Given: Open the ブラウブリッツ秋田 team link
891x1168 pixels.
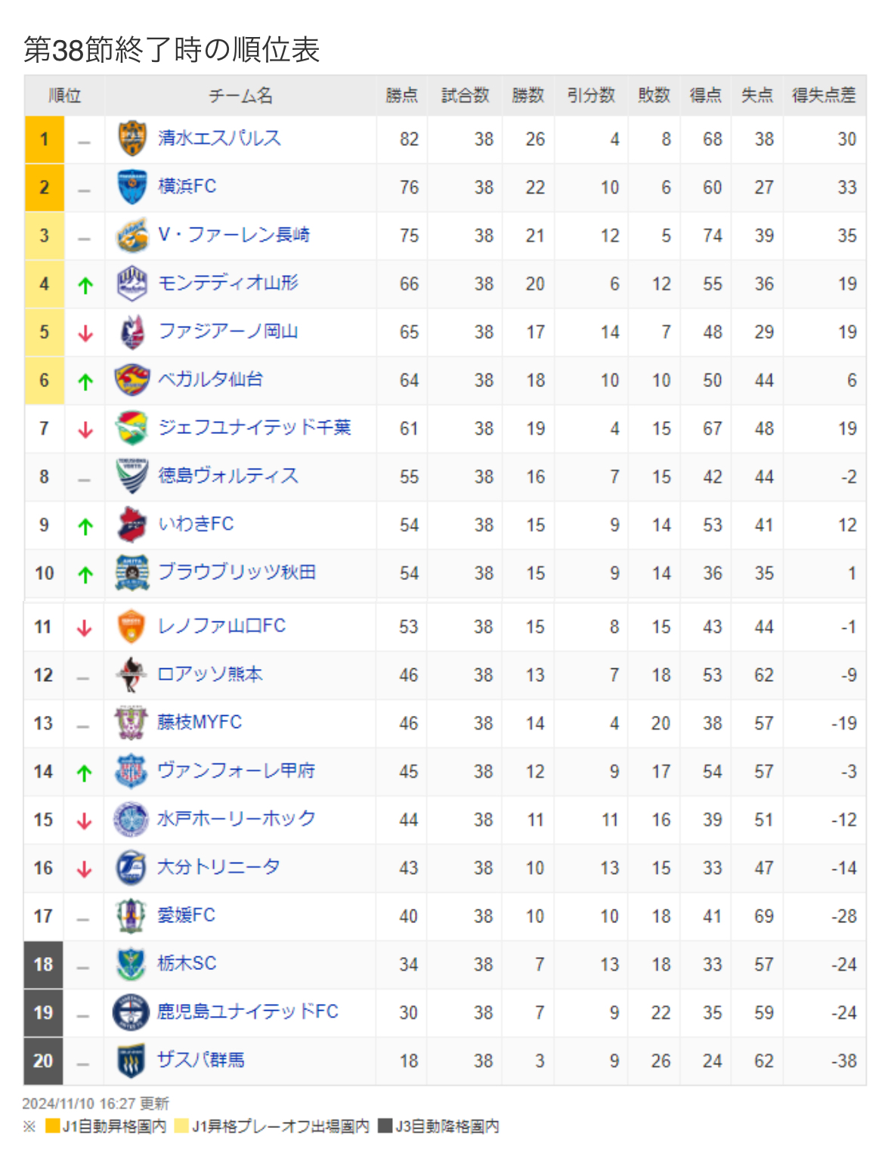Looking at the screenshot, I should point(237,572).
